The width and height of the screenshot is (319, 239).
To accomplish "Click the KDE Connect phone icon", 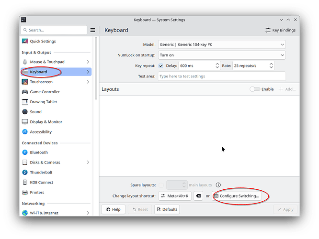I will point(25,182).
